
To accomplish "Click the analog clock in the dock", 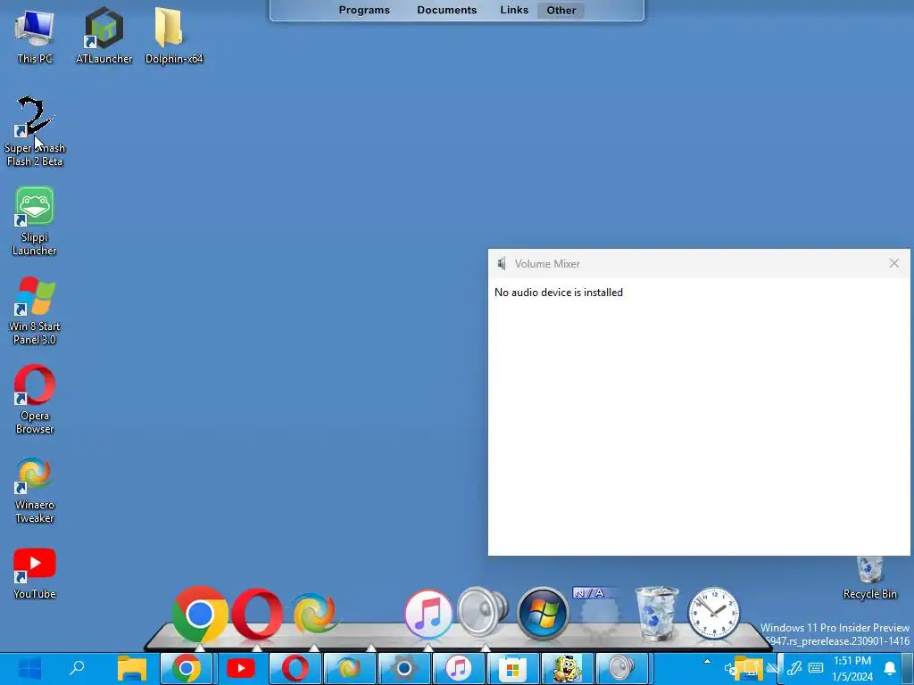I will [713, 614].
